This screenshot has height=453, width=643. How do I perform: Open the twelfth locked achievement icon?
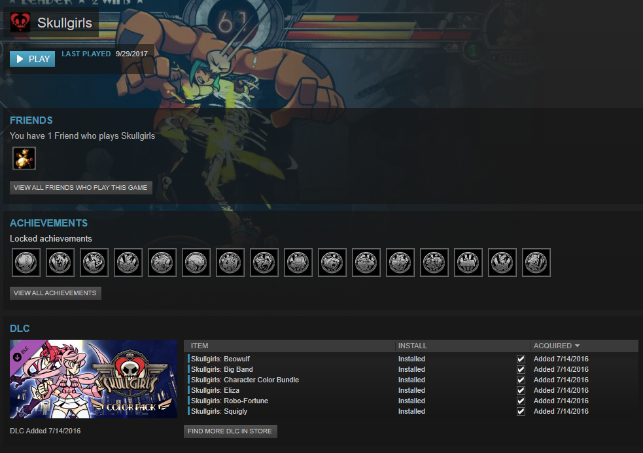point(400,263)
